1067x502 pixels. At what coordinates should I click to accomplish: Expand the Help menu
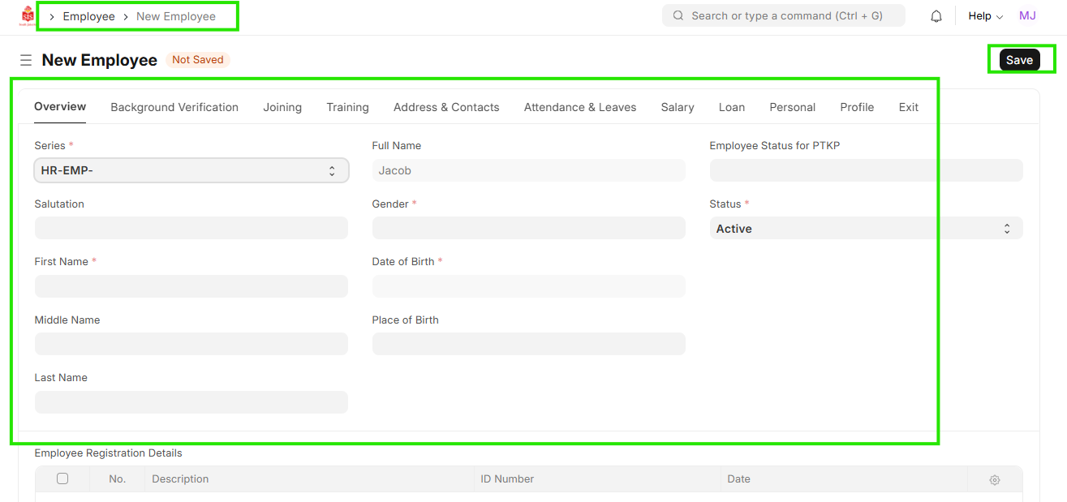point(985,16)
